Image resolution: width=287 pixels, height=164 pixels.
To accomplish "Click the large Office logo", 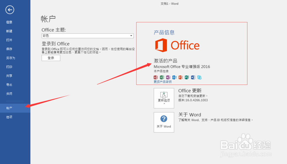I will [x=177, y=45].
